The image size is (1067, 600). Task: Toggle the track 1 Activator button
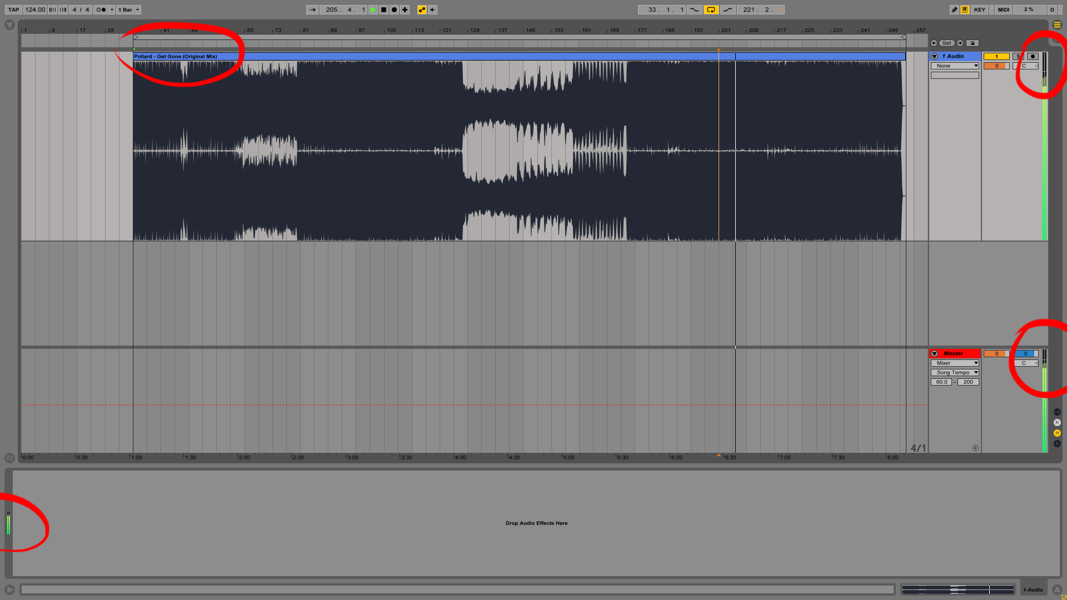(x=996, y=56)
